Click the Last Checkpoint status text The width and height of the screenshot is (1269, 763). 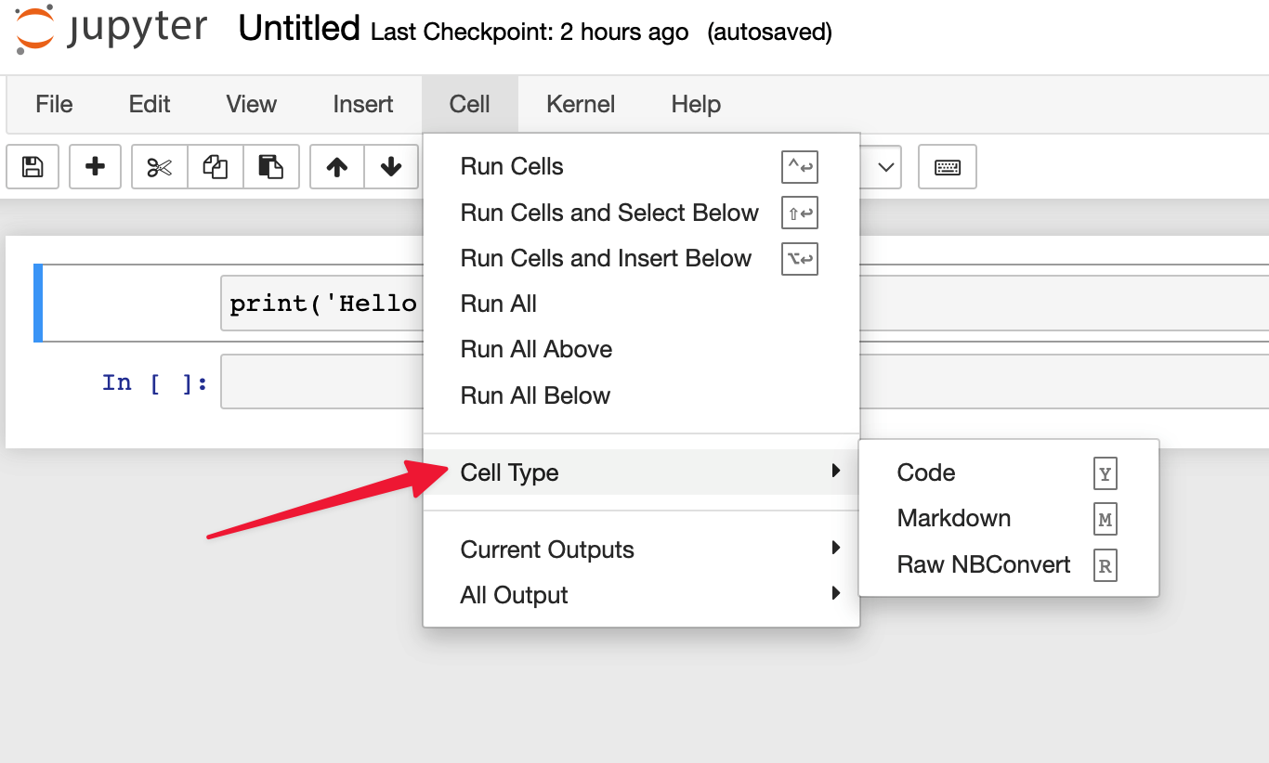530,32
